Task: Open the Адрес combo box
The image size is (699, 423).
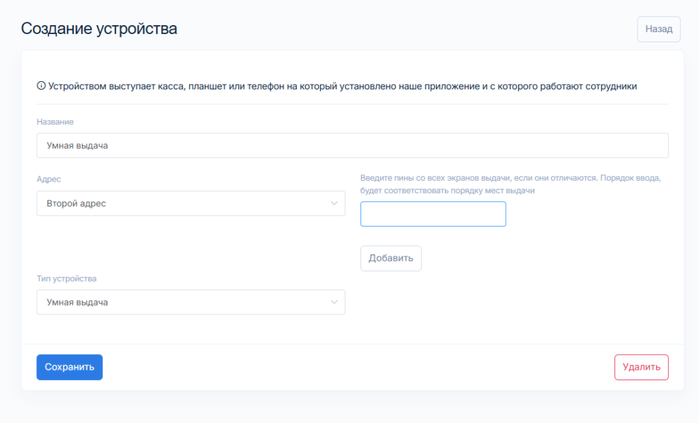Action: [190, 203]
